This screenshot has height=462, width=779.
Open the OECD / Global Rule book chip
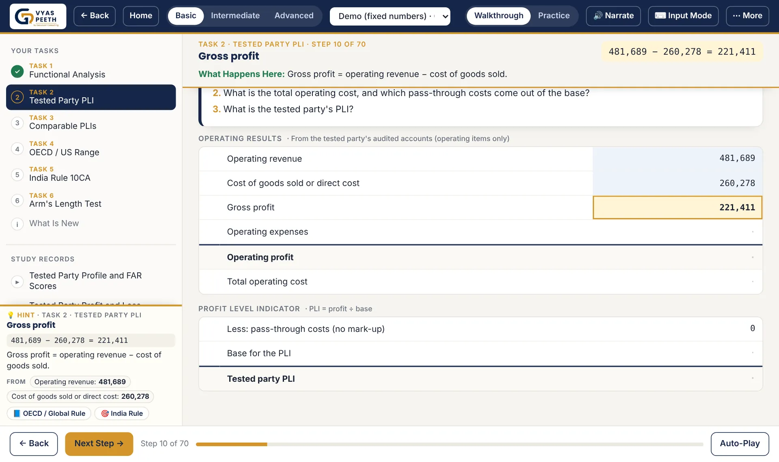point(49,413)
